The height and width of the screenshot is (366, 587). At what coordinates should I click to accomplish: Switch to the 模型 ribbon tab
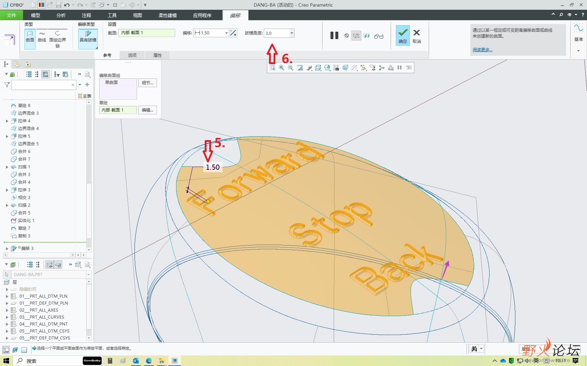click(36, 15)
